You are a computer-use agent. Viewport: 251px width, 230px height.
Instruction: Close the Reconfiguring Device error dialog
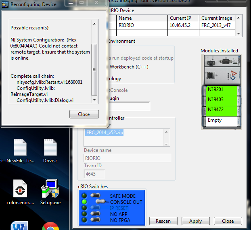(84, 114)
